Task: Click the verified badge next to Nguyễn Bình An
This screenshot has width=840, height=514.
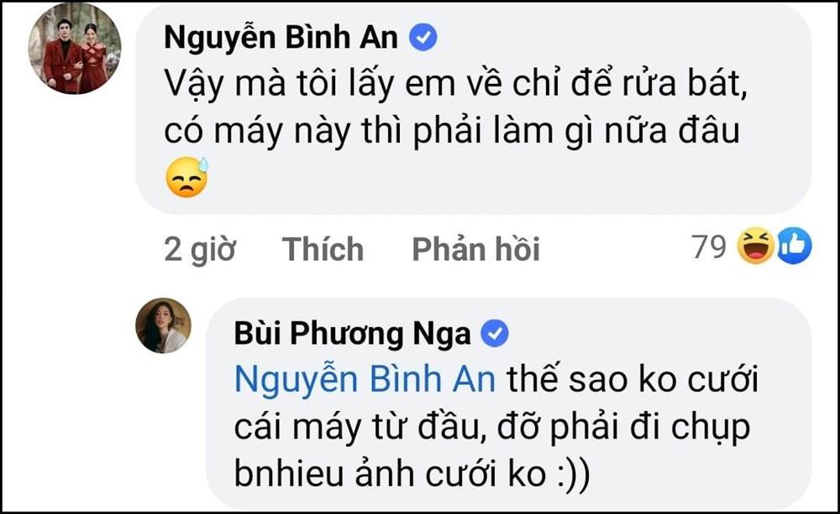Action: 421,35
